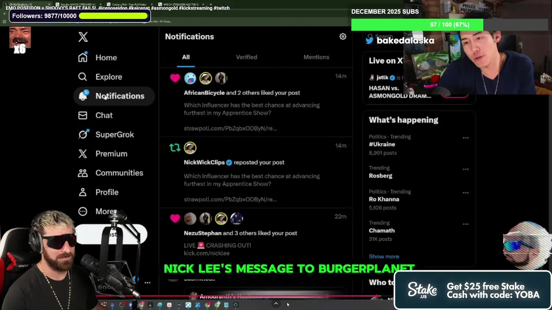Open the Chamath trending topic
The width and height of the screenshot is (552, 310).
click(x=382, y=230)
